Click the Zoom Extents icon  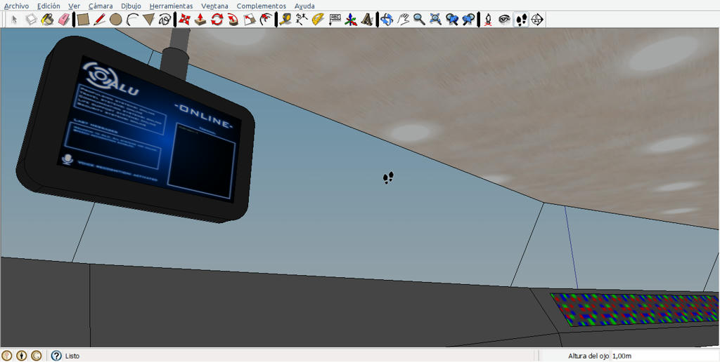click(x=435, y=19)
